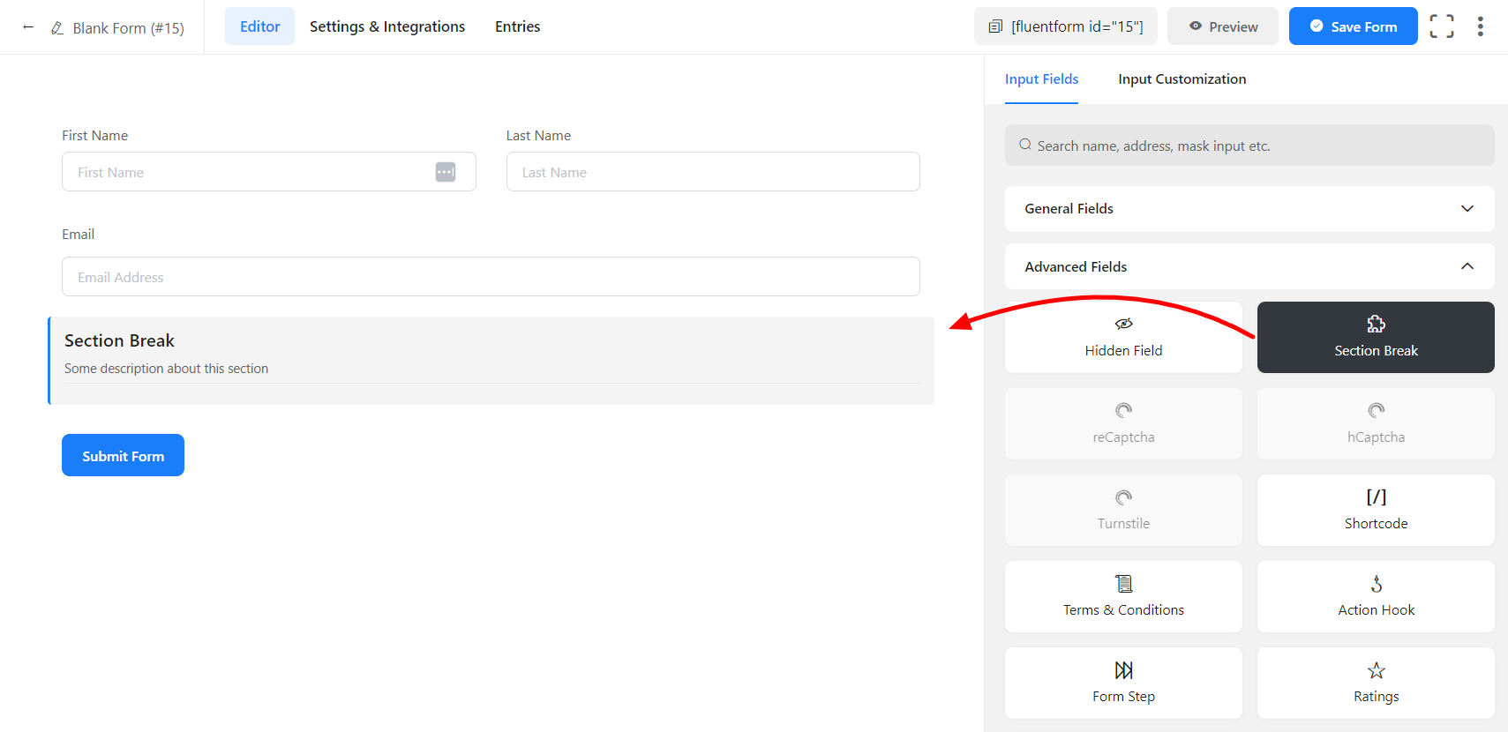This screenshot has height=732, width=1508.
Task: Switch to Settings & Integrations tab
Action: point(386,26)
